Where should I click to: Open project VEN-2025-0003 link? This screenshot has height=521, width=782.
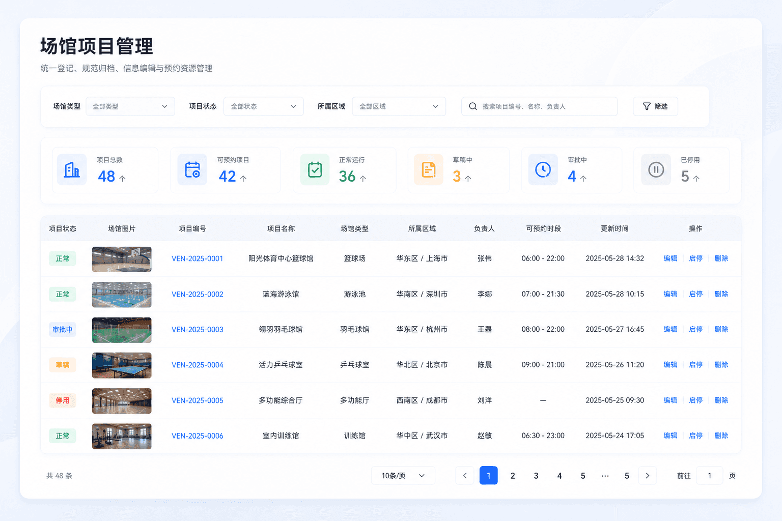(x=198, y=330)
